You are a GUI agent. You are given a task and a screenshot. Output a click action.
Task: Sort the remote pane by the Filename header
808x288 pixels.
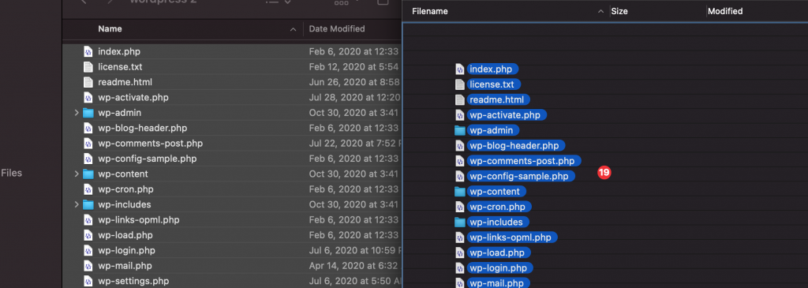[x=430, y=11]
